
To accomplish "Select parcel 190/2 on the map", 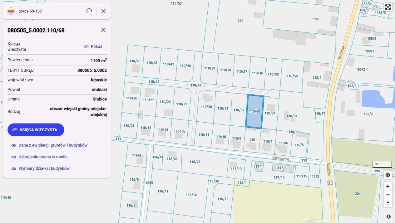I will pos(360,69).
